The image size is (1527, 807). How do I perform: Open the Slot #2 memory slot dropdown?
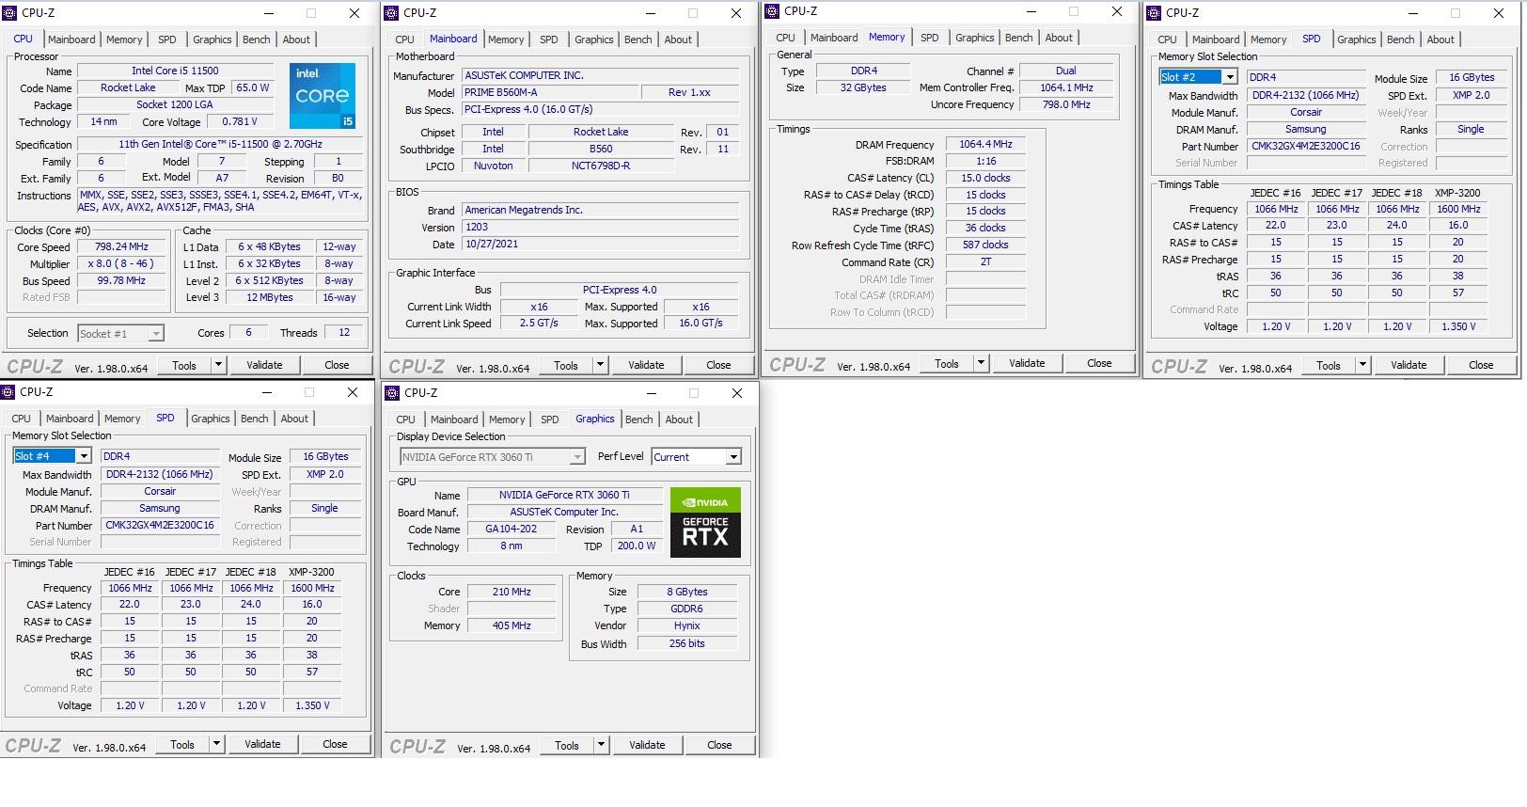click(1229, 77)
